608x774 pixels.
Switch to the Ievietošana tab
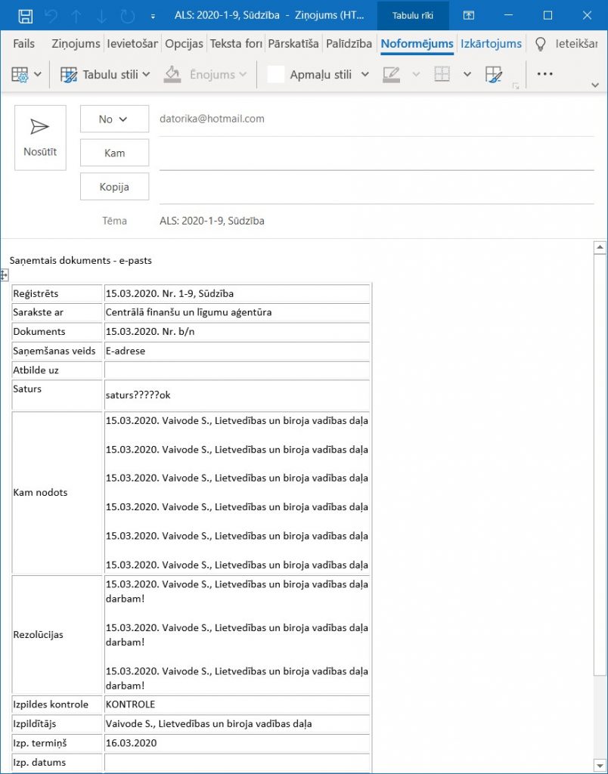pos(132,44)
